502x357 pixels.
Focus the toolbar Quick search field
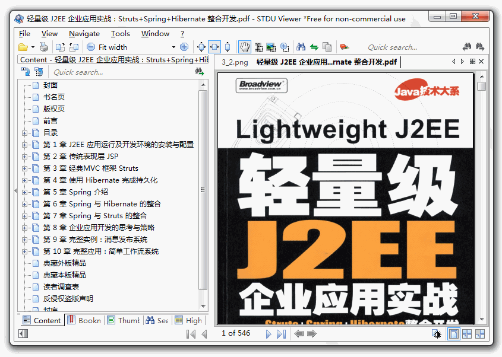tap(411, 47)
